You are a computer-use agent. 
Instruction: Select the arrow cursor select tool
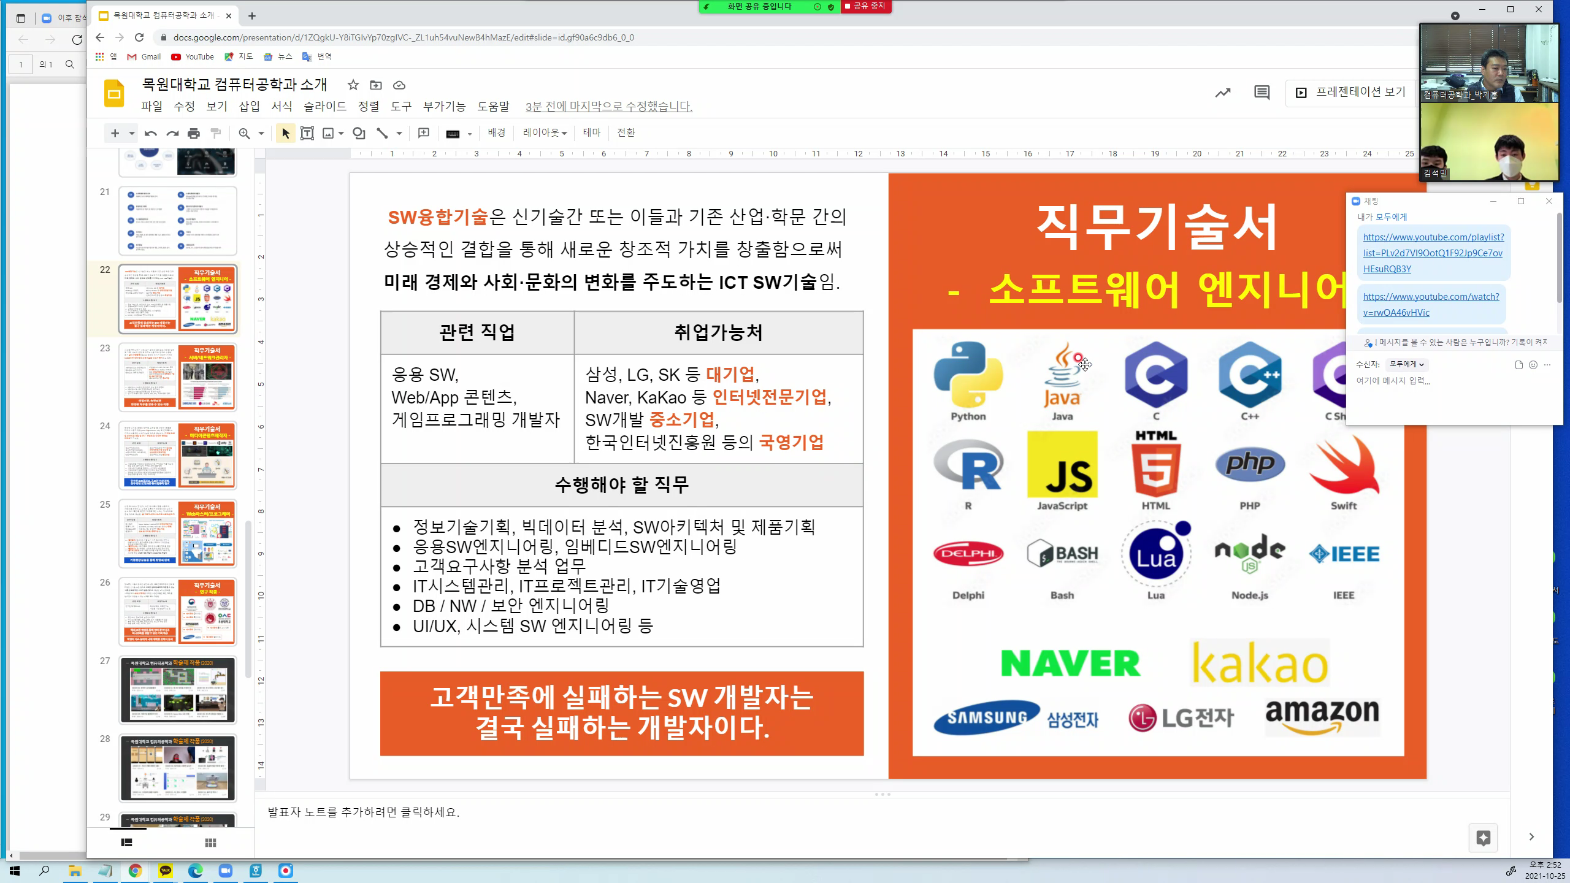[285, 133]
